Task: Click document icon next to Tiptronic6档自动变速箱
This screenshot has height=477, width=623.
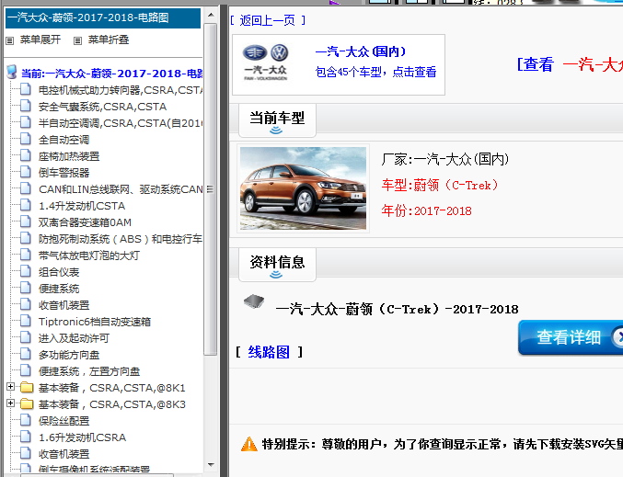Action: (26, 321)
